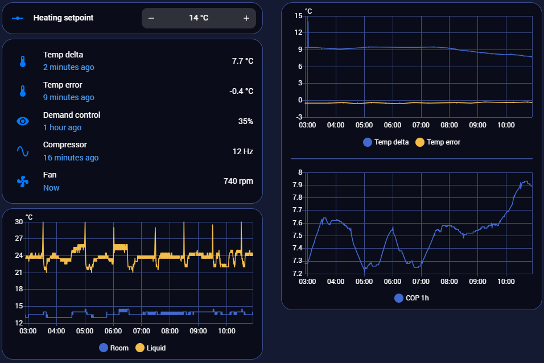
Task: Click the Temp error -0.4 °C value
Action: (x=241, y=91)
